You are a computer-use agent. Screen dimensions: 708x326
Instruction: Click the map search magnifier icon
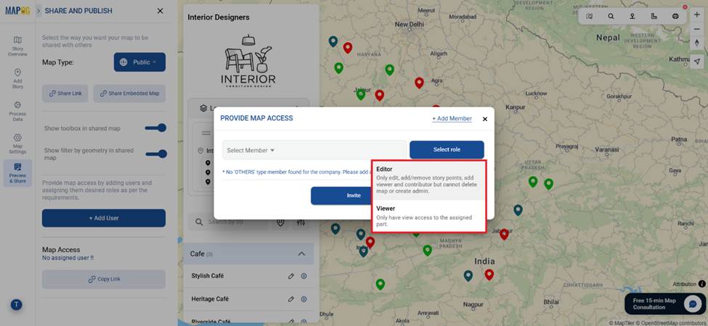tap(611, 16)
